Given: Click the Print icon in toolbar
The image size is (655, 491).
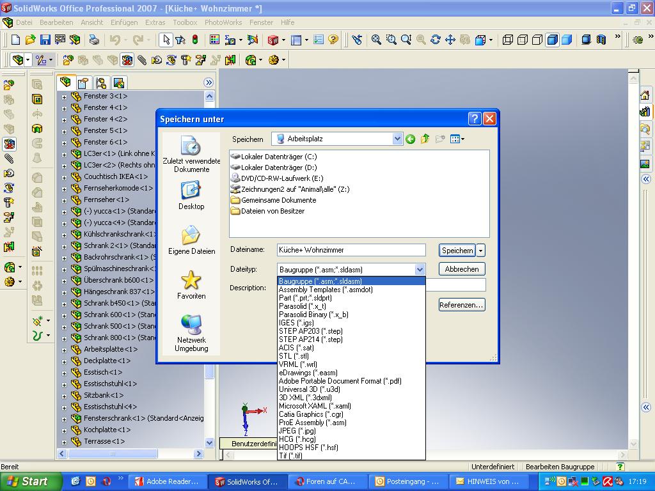Looking at the screenshot, I should coord(94,40).
